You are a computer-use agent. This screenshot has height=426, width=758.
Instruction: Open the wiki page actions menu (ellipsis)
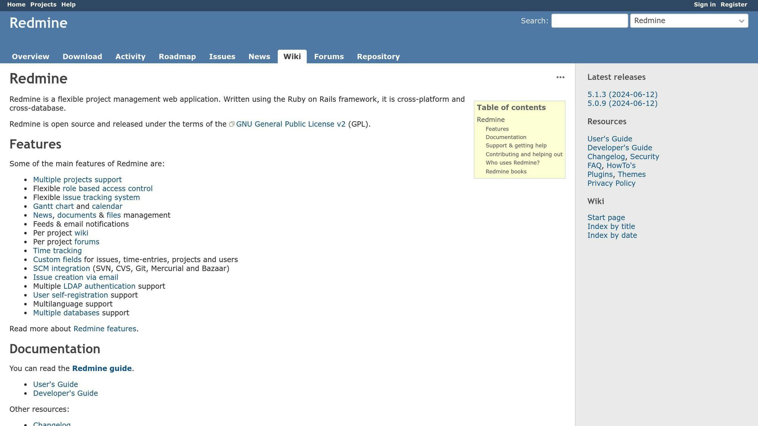(560, 77)
